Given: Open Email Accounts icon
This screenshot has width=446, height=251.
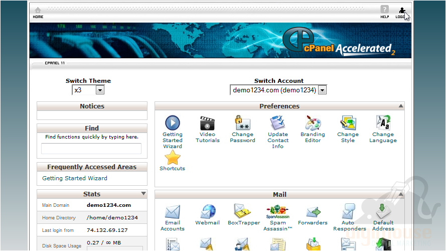Looking at the screenshot, I should coord(172,212).
